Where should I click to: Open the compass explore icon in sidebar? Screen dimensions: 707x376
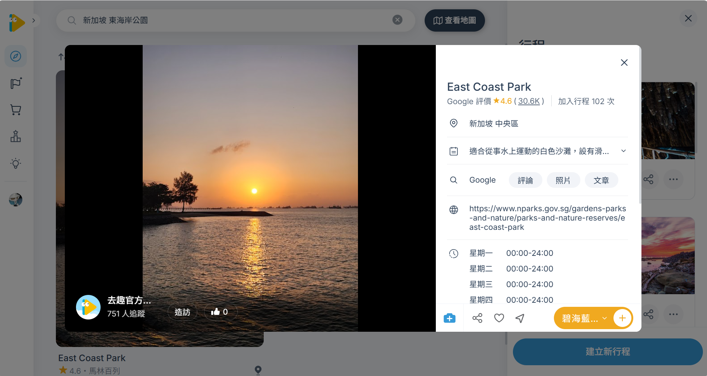coord(16,56)
